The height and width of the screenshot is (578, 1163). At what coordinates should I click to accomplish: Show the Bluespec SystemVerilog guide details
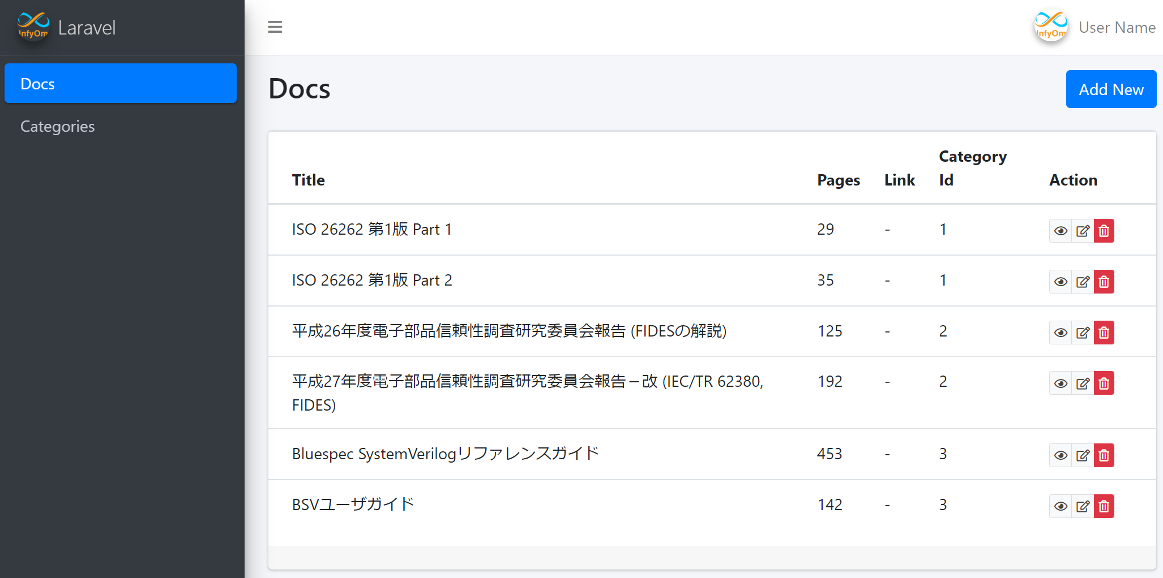point(1061,455)
